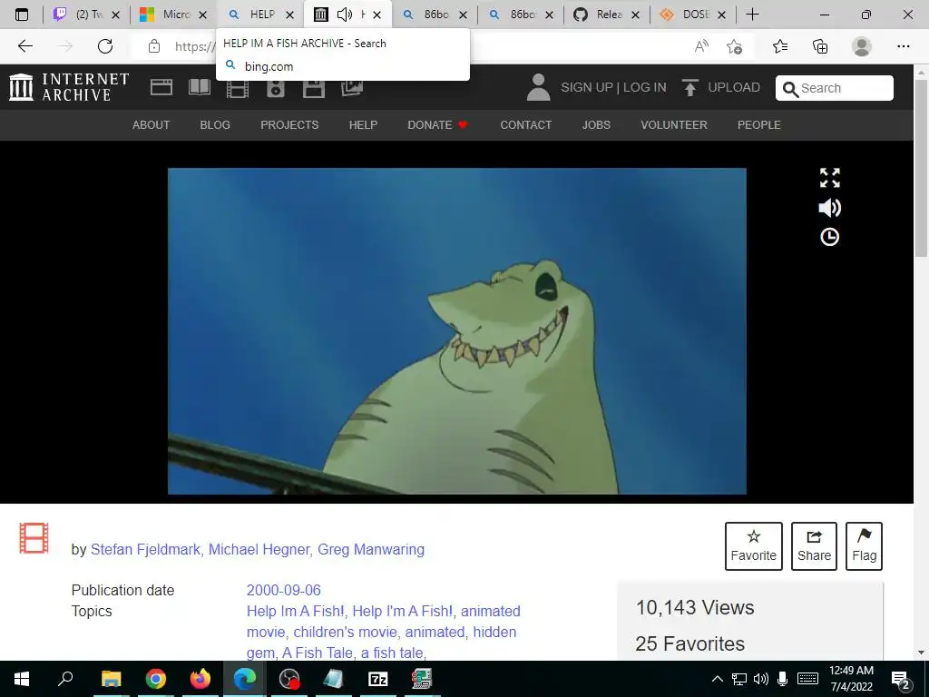Open the VOLUNTEER menu item

(674, 125)
